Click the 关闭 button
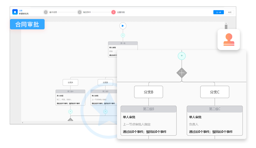This screenshot has height=148, width=256. [229, 12]
